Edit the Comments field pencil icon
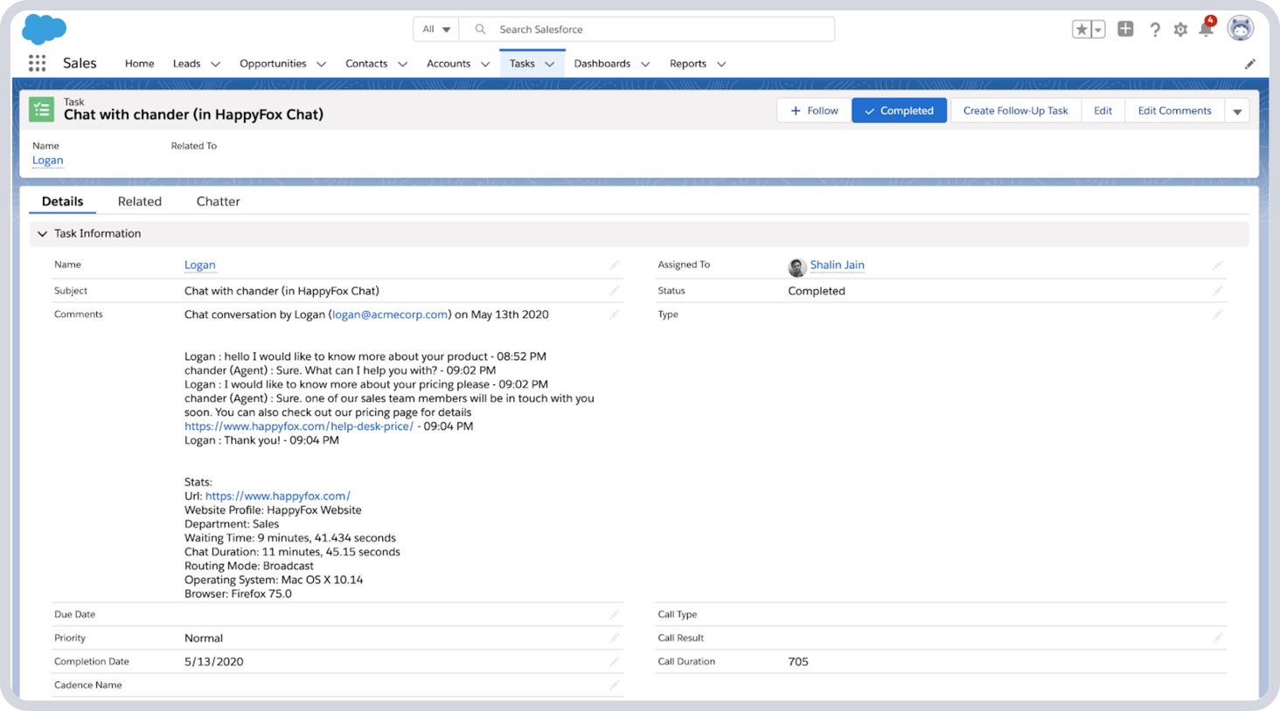 pyautogui.click(x=615, y=314)
